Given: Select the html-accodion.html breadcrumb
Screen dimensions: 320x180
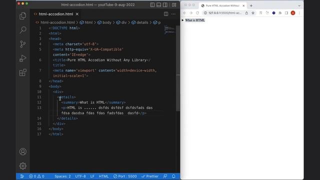Looking at the screenshot, I should click(x=55, y=22).
